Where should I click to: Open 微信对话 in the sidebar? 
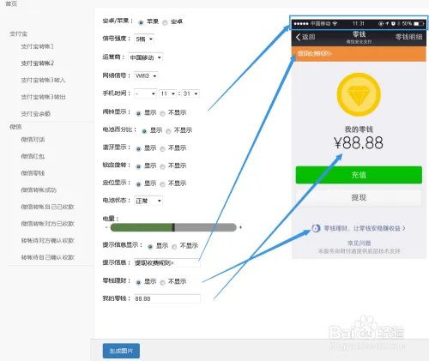[33, 140]
